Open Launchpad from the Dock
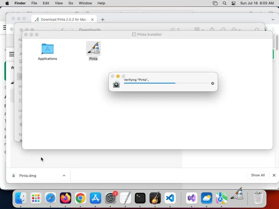 [36, 198]
